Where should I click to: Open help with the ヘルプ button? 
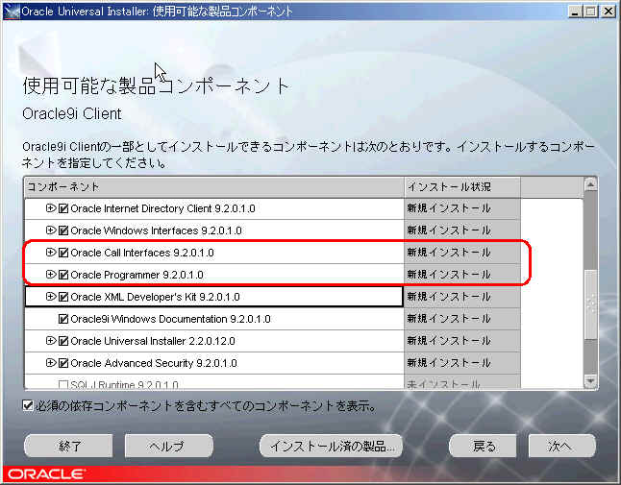point(167,446)
